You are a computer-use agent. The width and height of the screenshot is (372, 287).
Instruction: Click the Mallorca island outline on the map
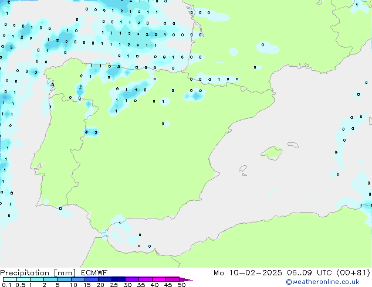[x=272, y=153]
